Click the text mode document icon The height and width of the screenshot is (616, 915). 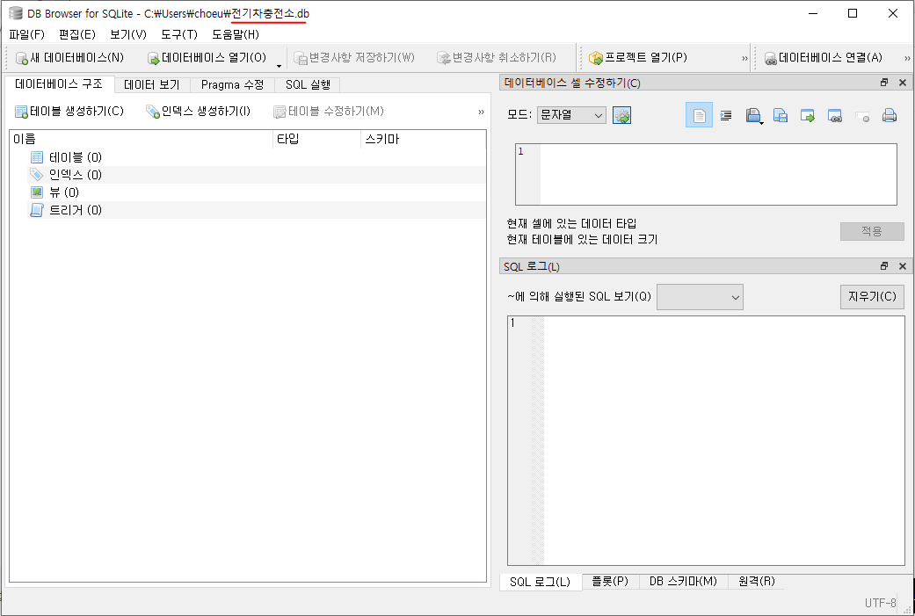point(699,115)
